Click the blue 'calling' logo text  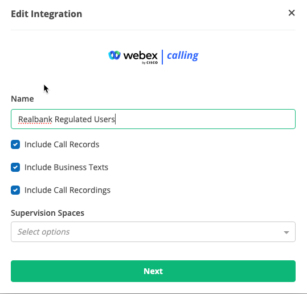tap(182, 56)
